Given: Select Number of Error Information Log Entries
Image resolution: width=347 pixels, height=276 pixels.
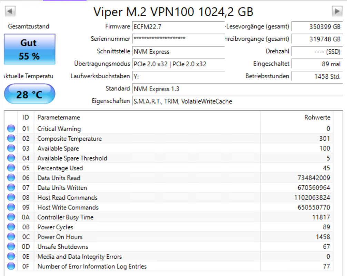Looking at the screenshot, I should (x=92, y=266).
